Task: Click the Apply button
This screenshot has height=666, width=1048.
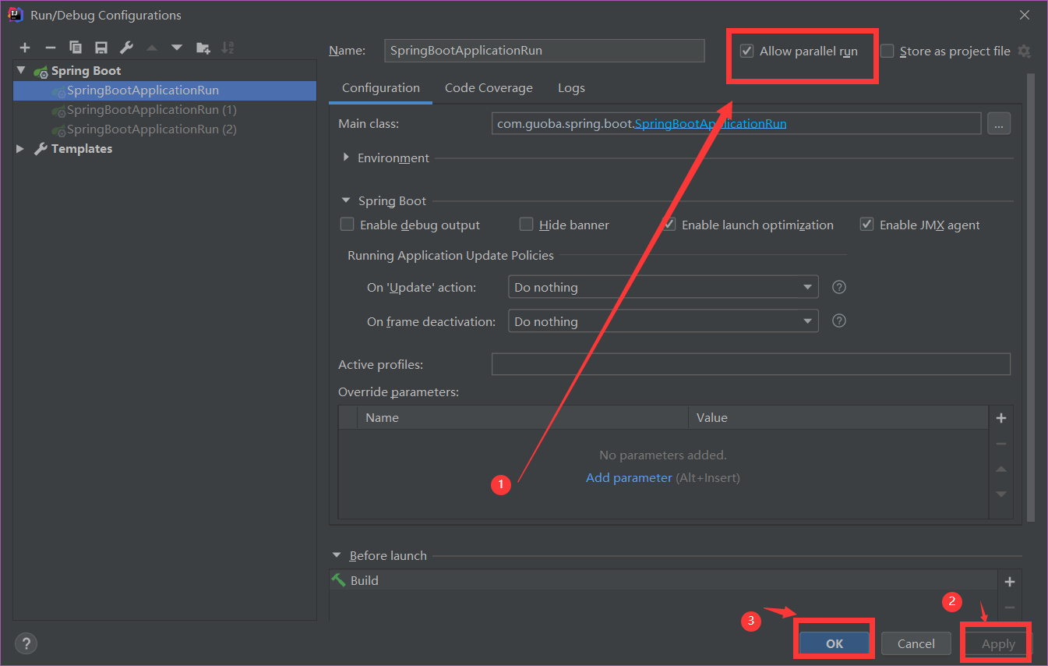Action: (x=998, y=643)
